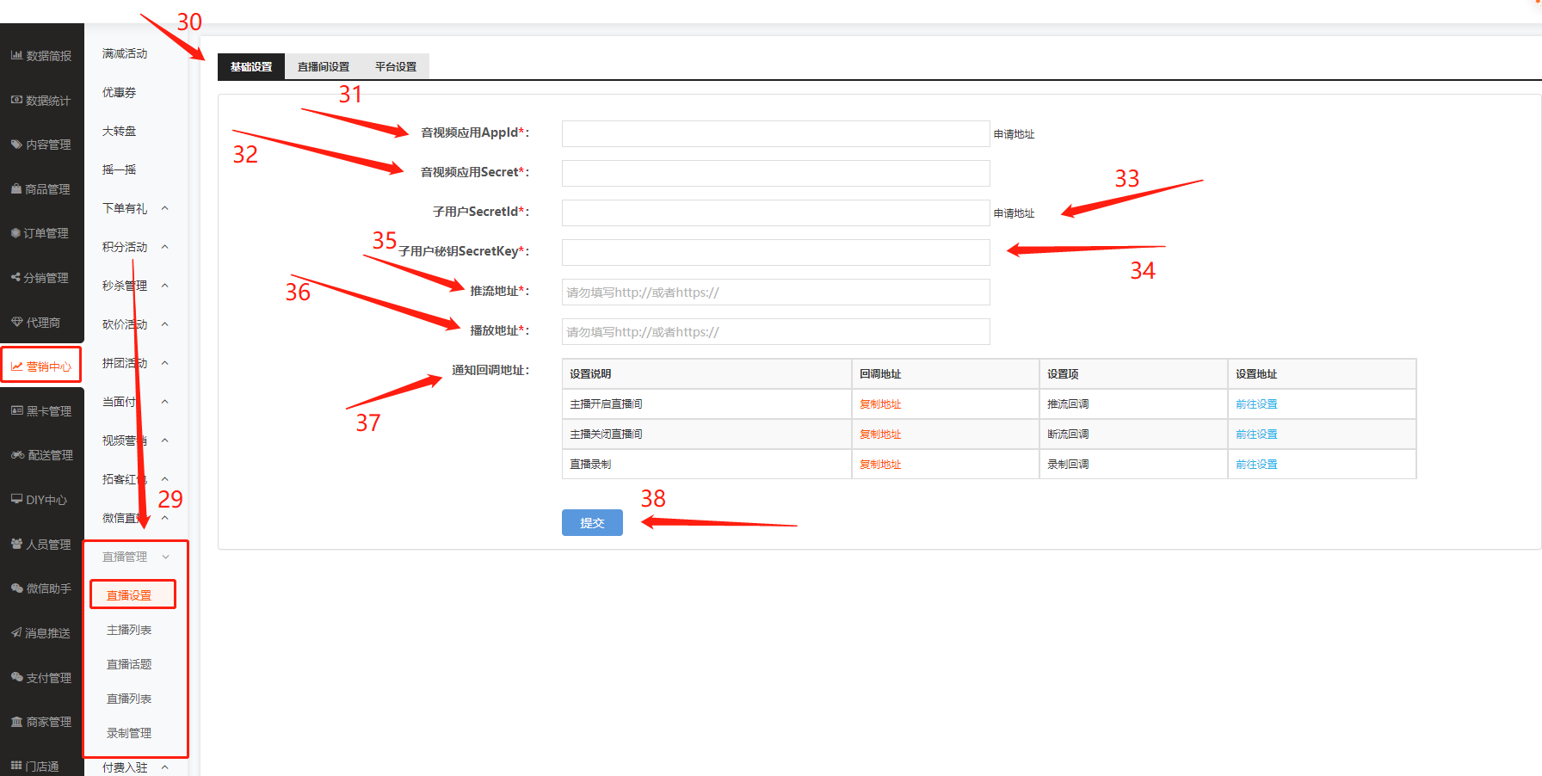This screenshot has height=776, width=1542.
Task: Click the 代理商 diamond icon
Action: click(16, 323)
